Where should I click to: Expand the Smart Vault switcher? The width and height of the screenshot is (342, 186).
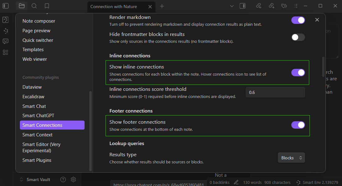[35, 179]
